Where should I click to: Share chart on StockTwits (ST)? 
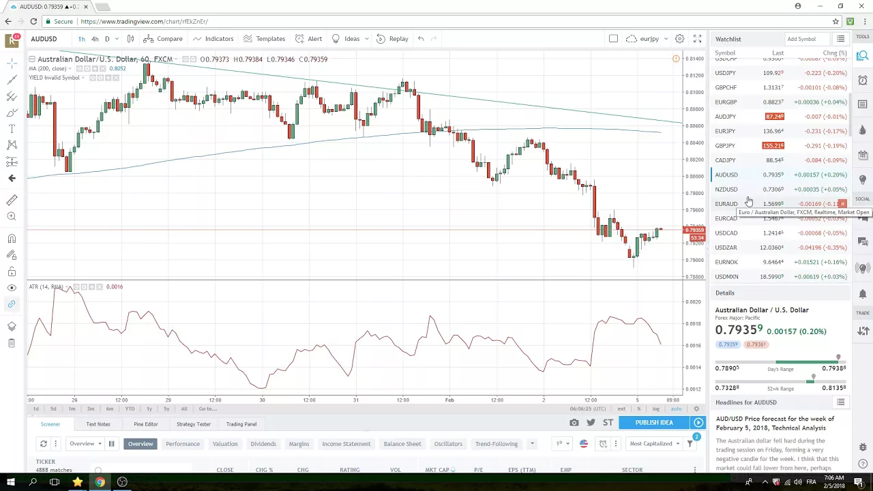[608, 423]
